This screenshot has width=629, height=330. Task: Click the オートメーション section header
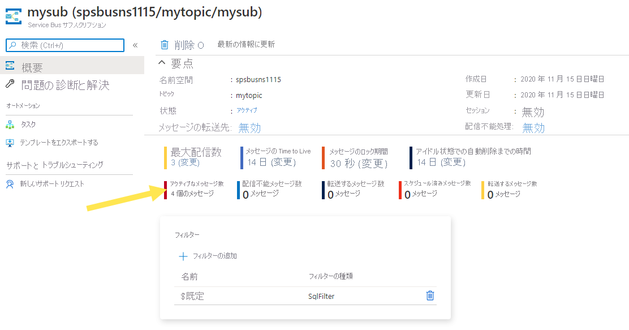pyautogui.click(x=23, y=106)
